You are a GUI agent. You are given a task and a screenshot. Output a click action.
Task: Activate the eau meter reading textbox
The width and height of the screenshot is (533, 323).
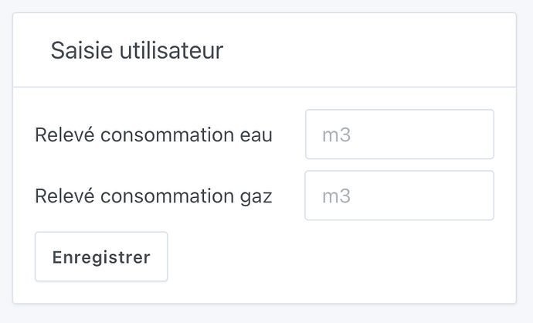[399, 134]
